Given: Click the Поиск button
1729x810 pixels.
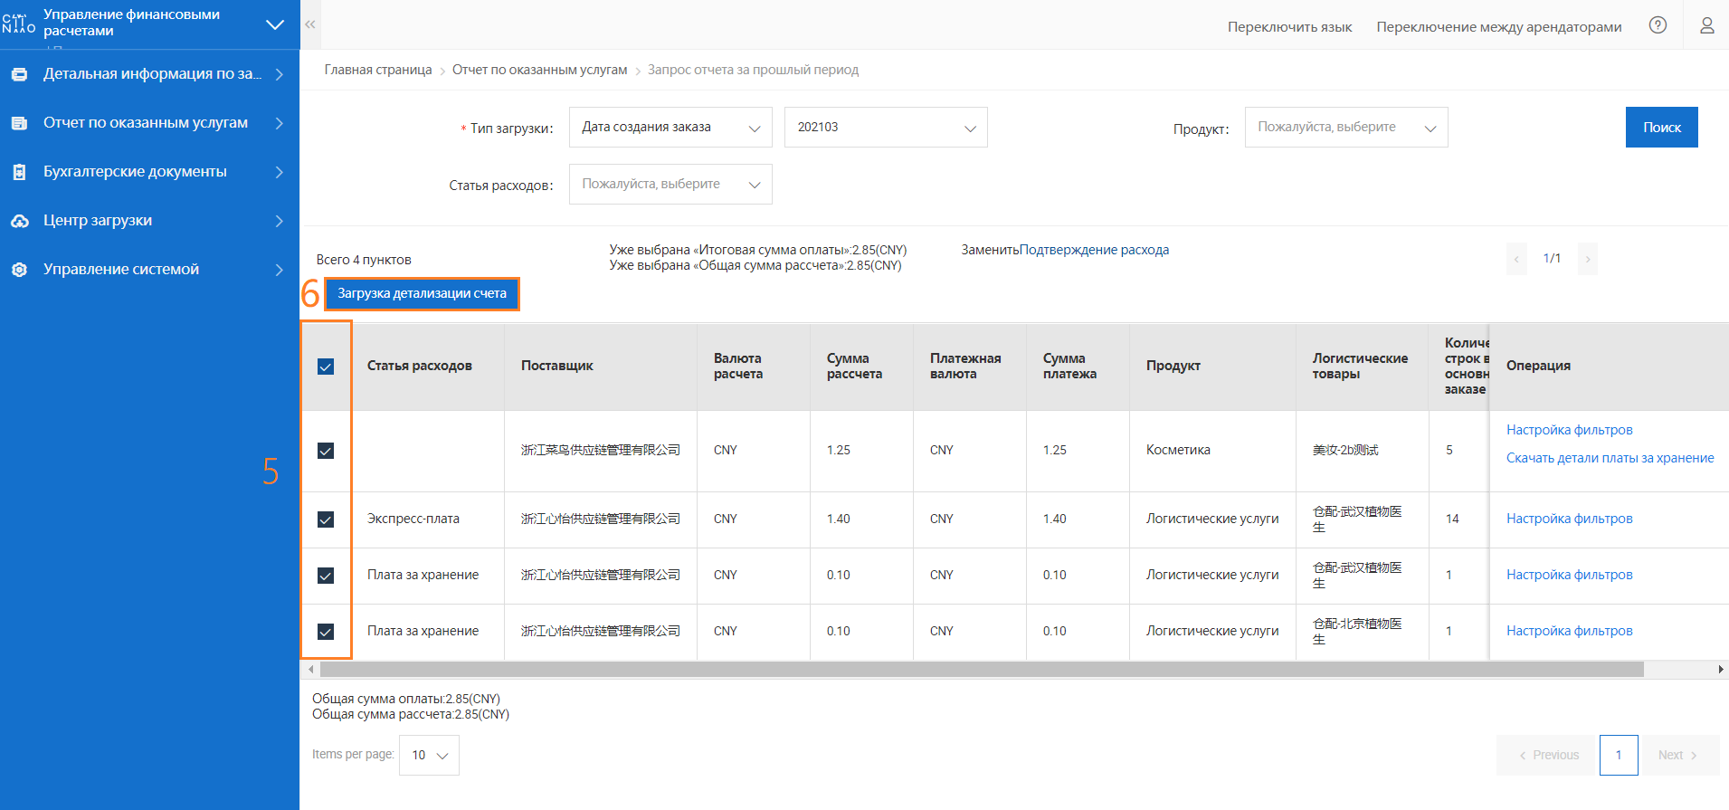Looking at the screenshot, I should (x=1662, y=128).
